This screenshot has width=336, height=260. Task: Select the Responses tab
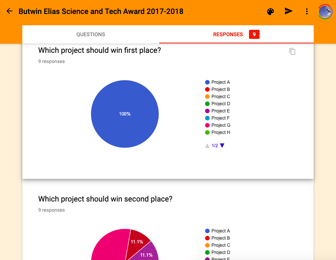click(x=228, y=34)
